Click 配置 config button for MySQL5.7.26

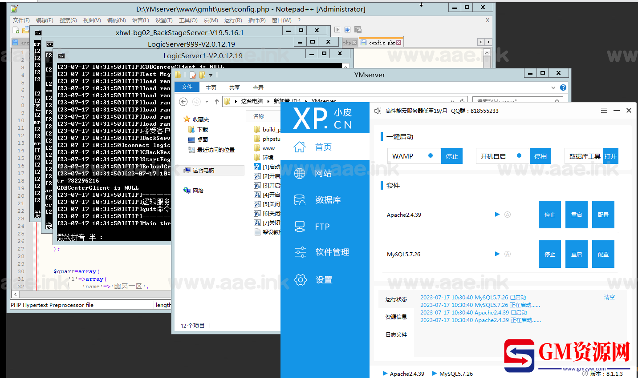point(603,254)
